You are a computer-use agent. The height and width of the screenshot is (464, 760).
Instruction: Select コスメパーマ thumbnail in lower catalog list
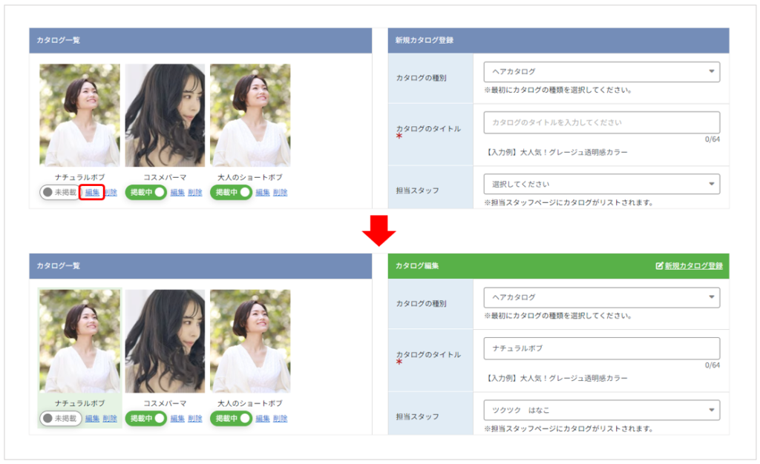[x=165, y=341]
